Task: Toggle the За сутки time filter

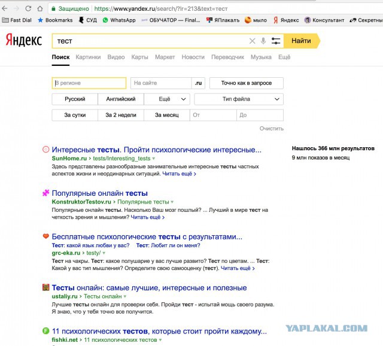Action: tap(75, 115)
